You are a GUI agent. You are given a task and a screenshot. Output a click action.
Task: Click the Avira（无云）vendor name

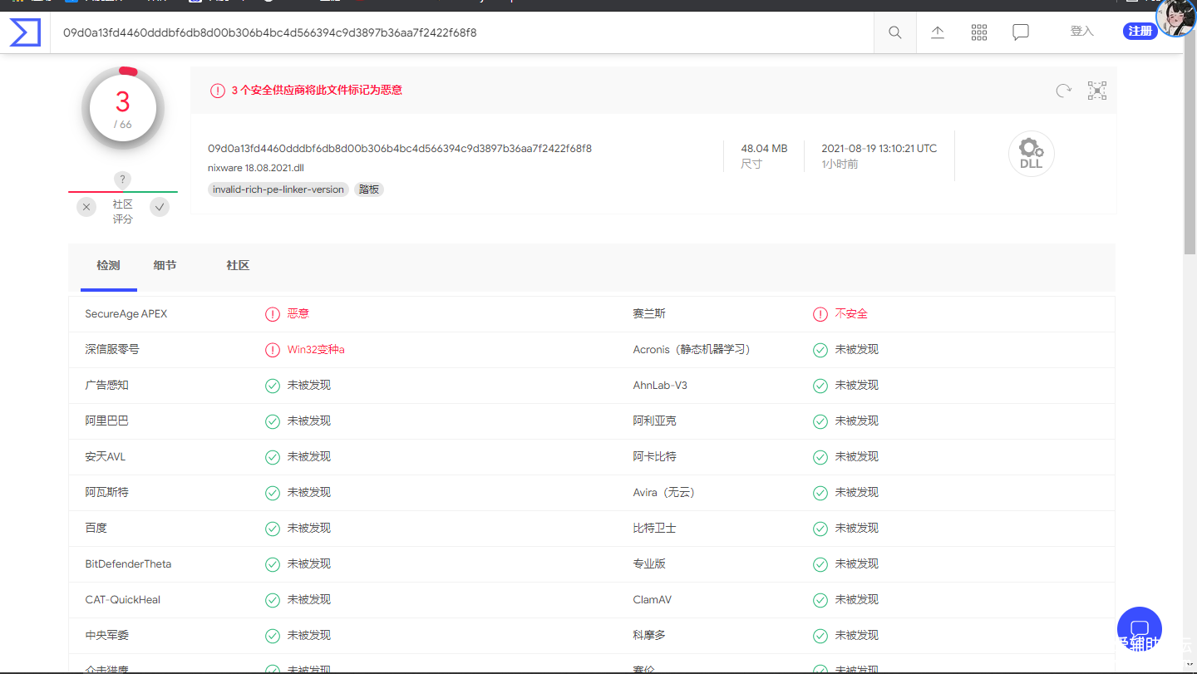[664, 493]
